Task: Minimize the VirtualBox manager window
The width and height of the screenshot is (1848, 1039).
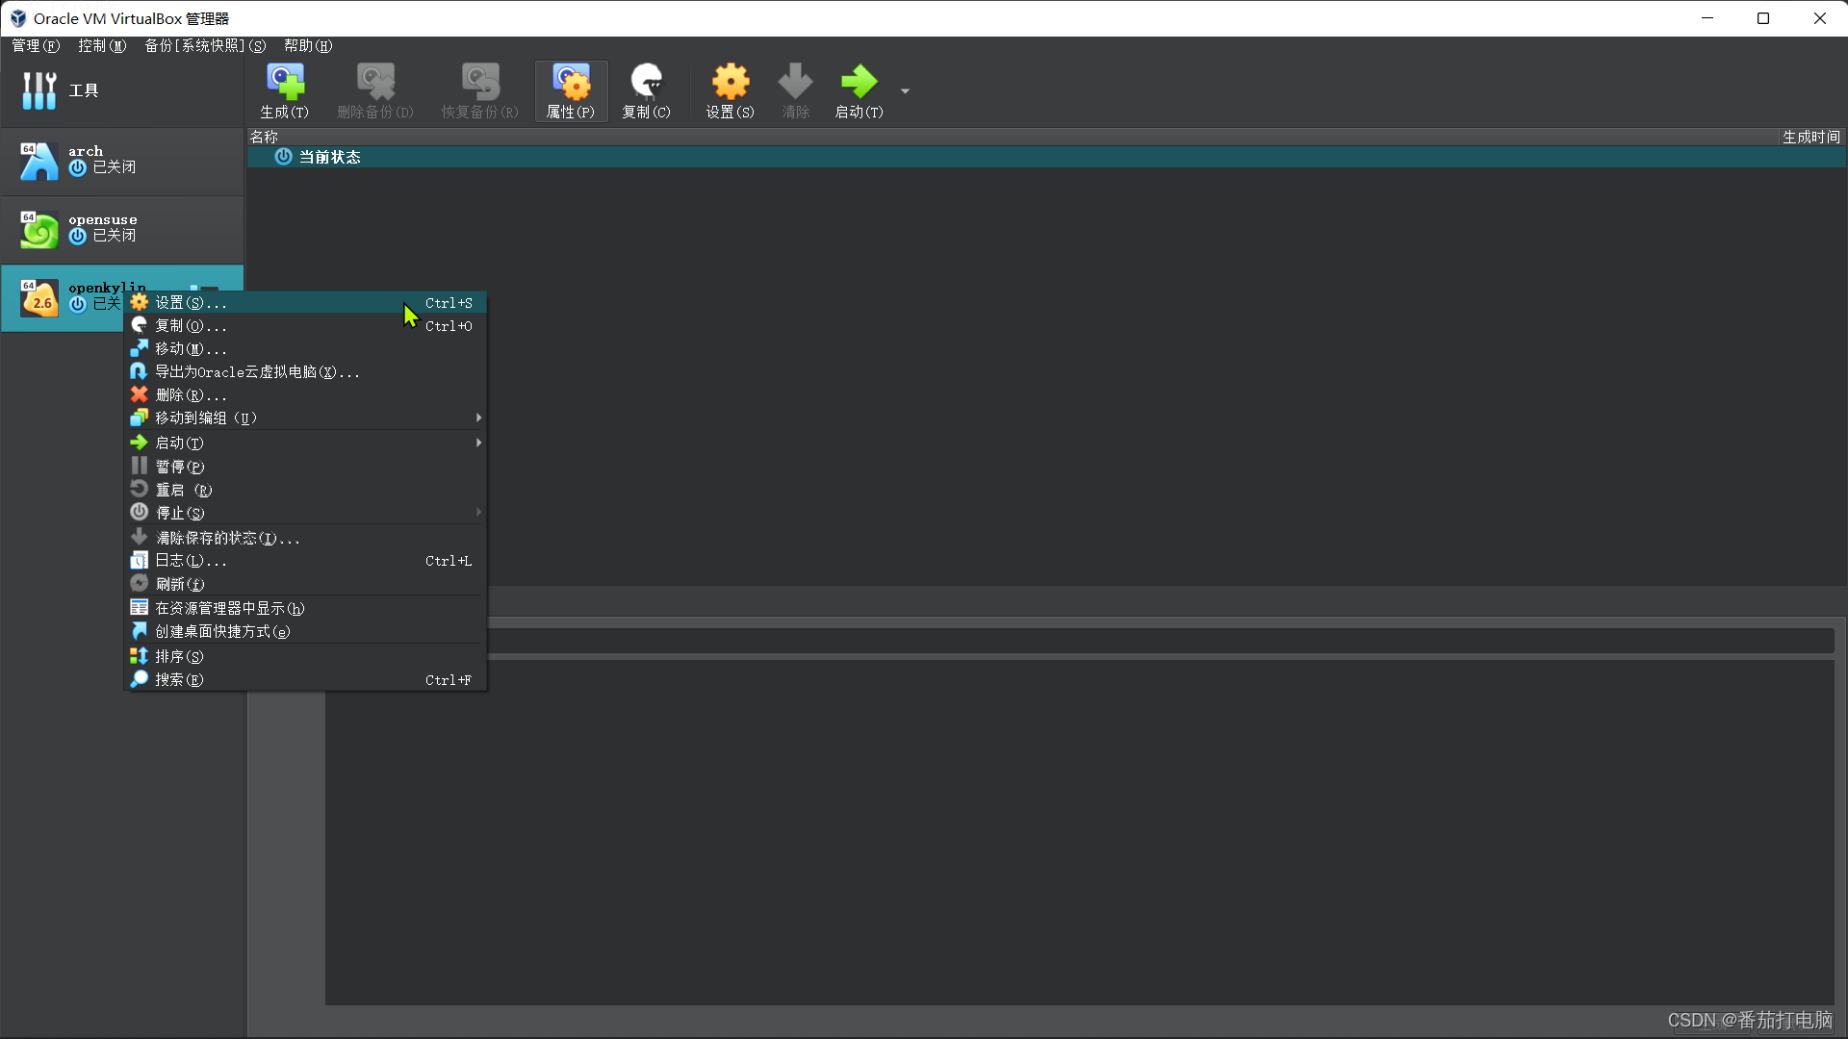Action: tap(1707, 18)
